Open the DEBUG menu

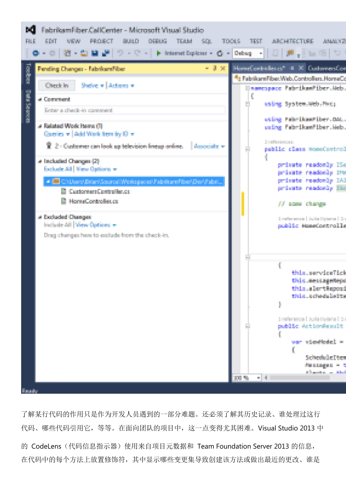[157, 41]
